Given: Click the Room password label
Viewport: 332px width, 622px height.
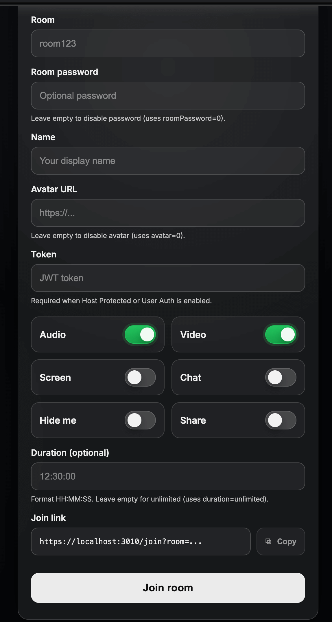Looking at the screenshot, I should point(64,72).
